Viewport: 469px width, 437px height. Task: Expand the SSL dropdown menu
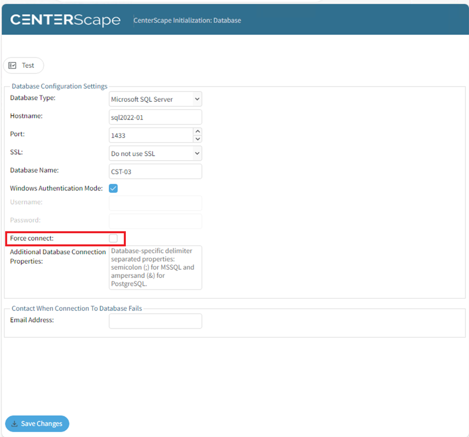(155, 154)
